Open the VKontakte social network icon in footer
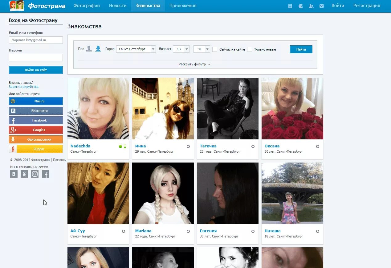391x268 pixels. [14, 174]
